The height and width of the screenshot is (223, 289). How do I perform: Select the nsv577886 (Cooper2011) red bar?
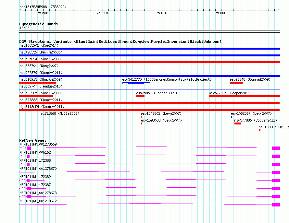click(x=238, y=123)
